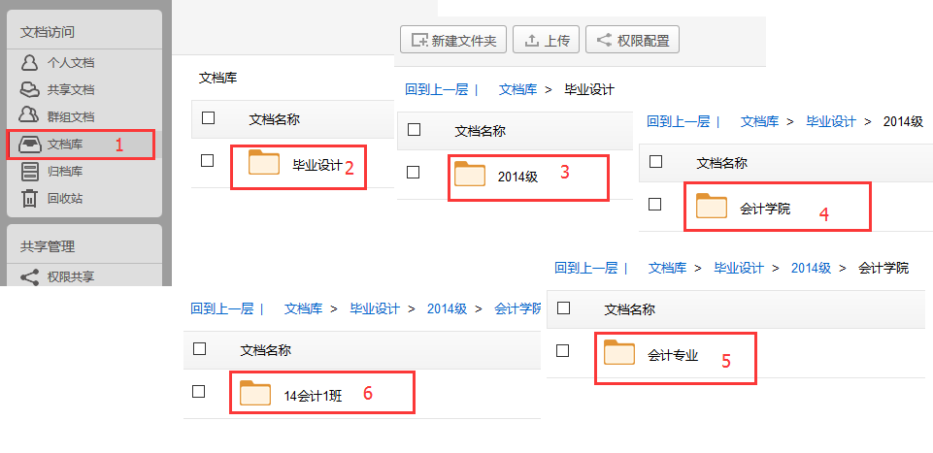Image resolution: width=933 pixels, height=453 pixels.
Task: Open the 回收站 trash icon
Action: (30, 199)
